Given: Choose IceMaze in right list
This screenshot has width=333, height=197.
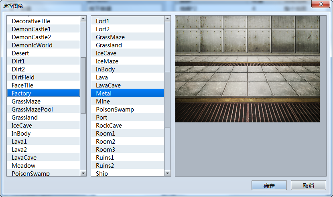Looking at the screenshot, I should pos(128,61).
